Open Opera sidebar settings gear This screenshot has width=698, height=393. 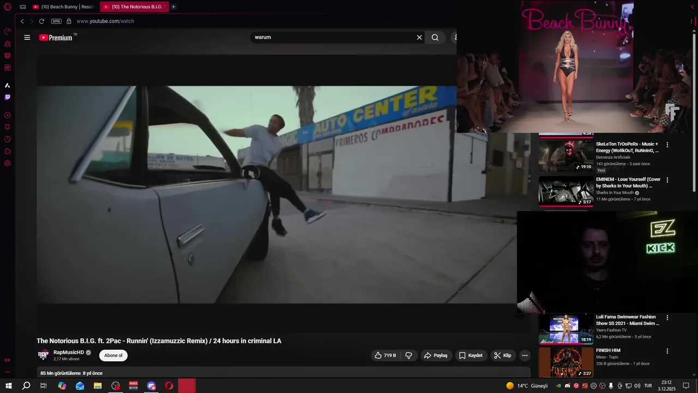[x=8, y=163]
